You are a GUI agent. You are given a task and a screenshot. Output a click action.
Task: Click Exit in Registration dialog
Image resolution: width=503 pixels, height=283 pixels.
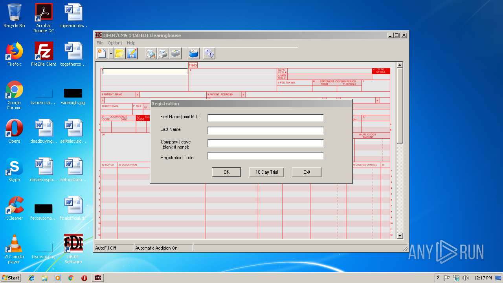pos(307,172)
